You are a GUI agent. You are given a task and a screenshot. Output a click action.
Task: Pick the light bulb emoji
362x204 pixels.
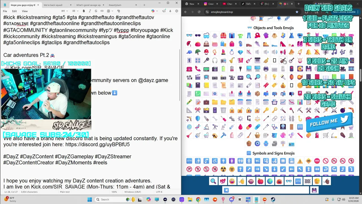point(274,77)
